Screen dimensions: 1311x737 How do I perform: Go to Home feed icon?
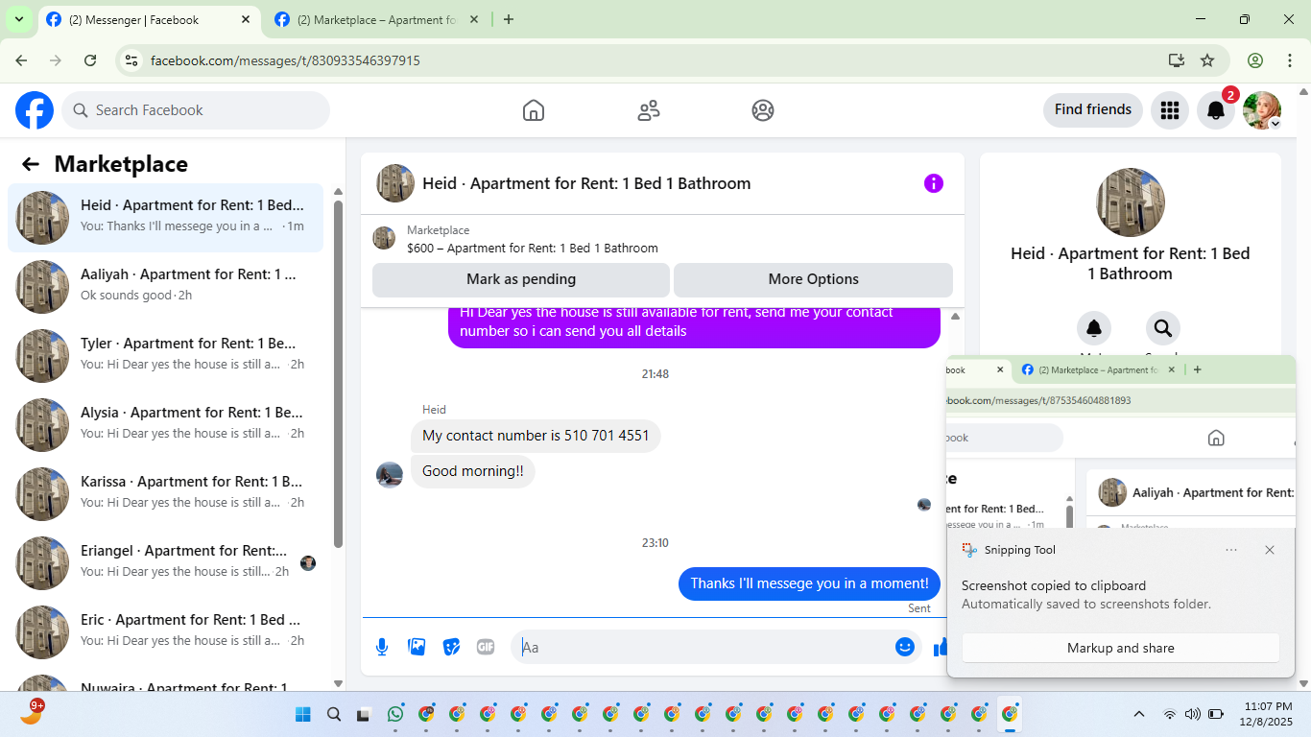pyautogui.click(x=534, y=110)
